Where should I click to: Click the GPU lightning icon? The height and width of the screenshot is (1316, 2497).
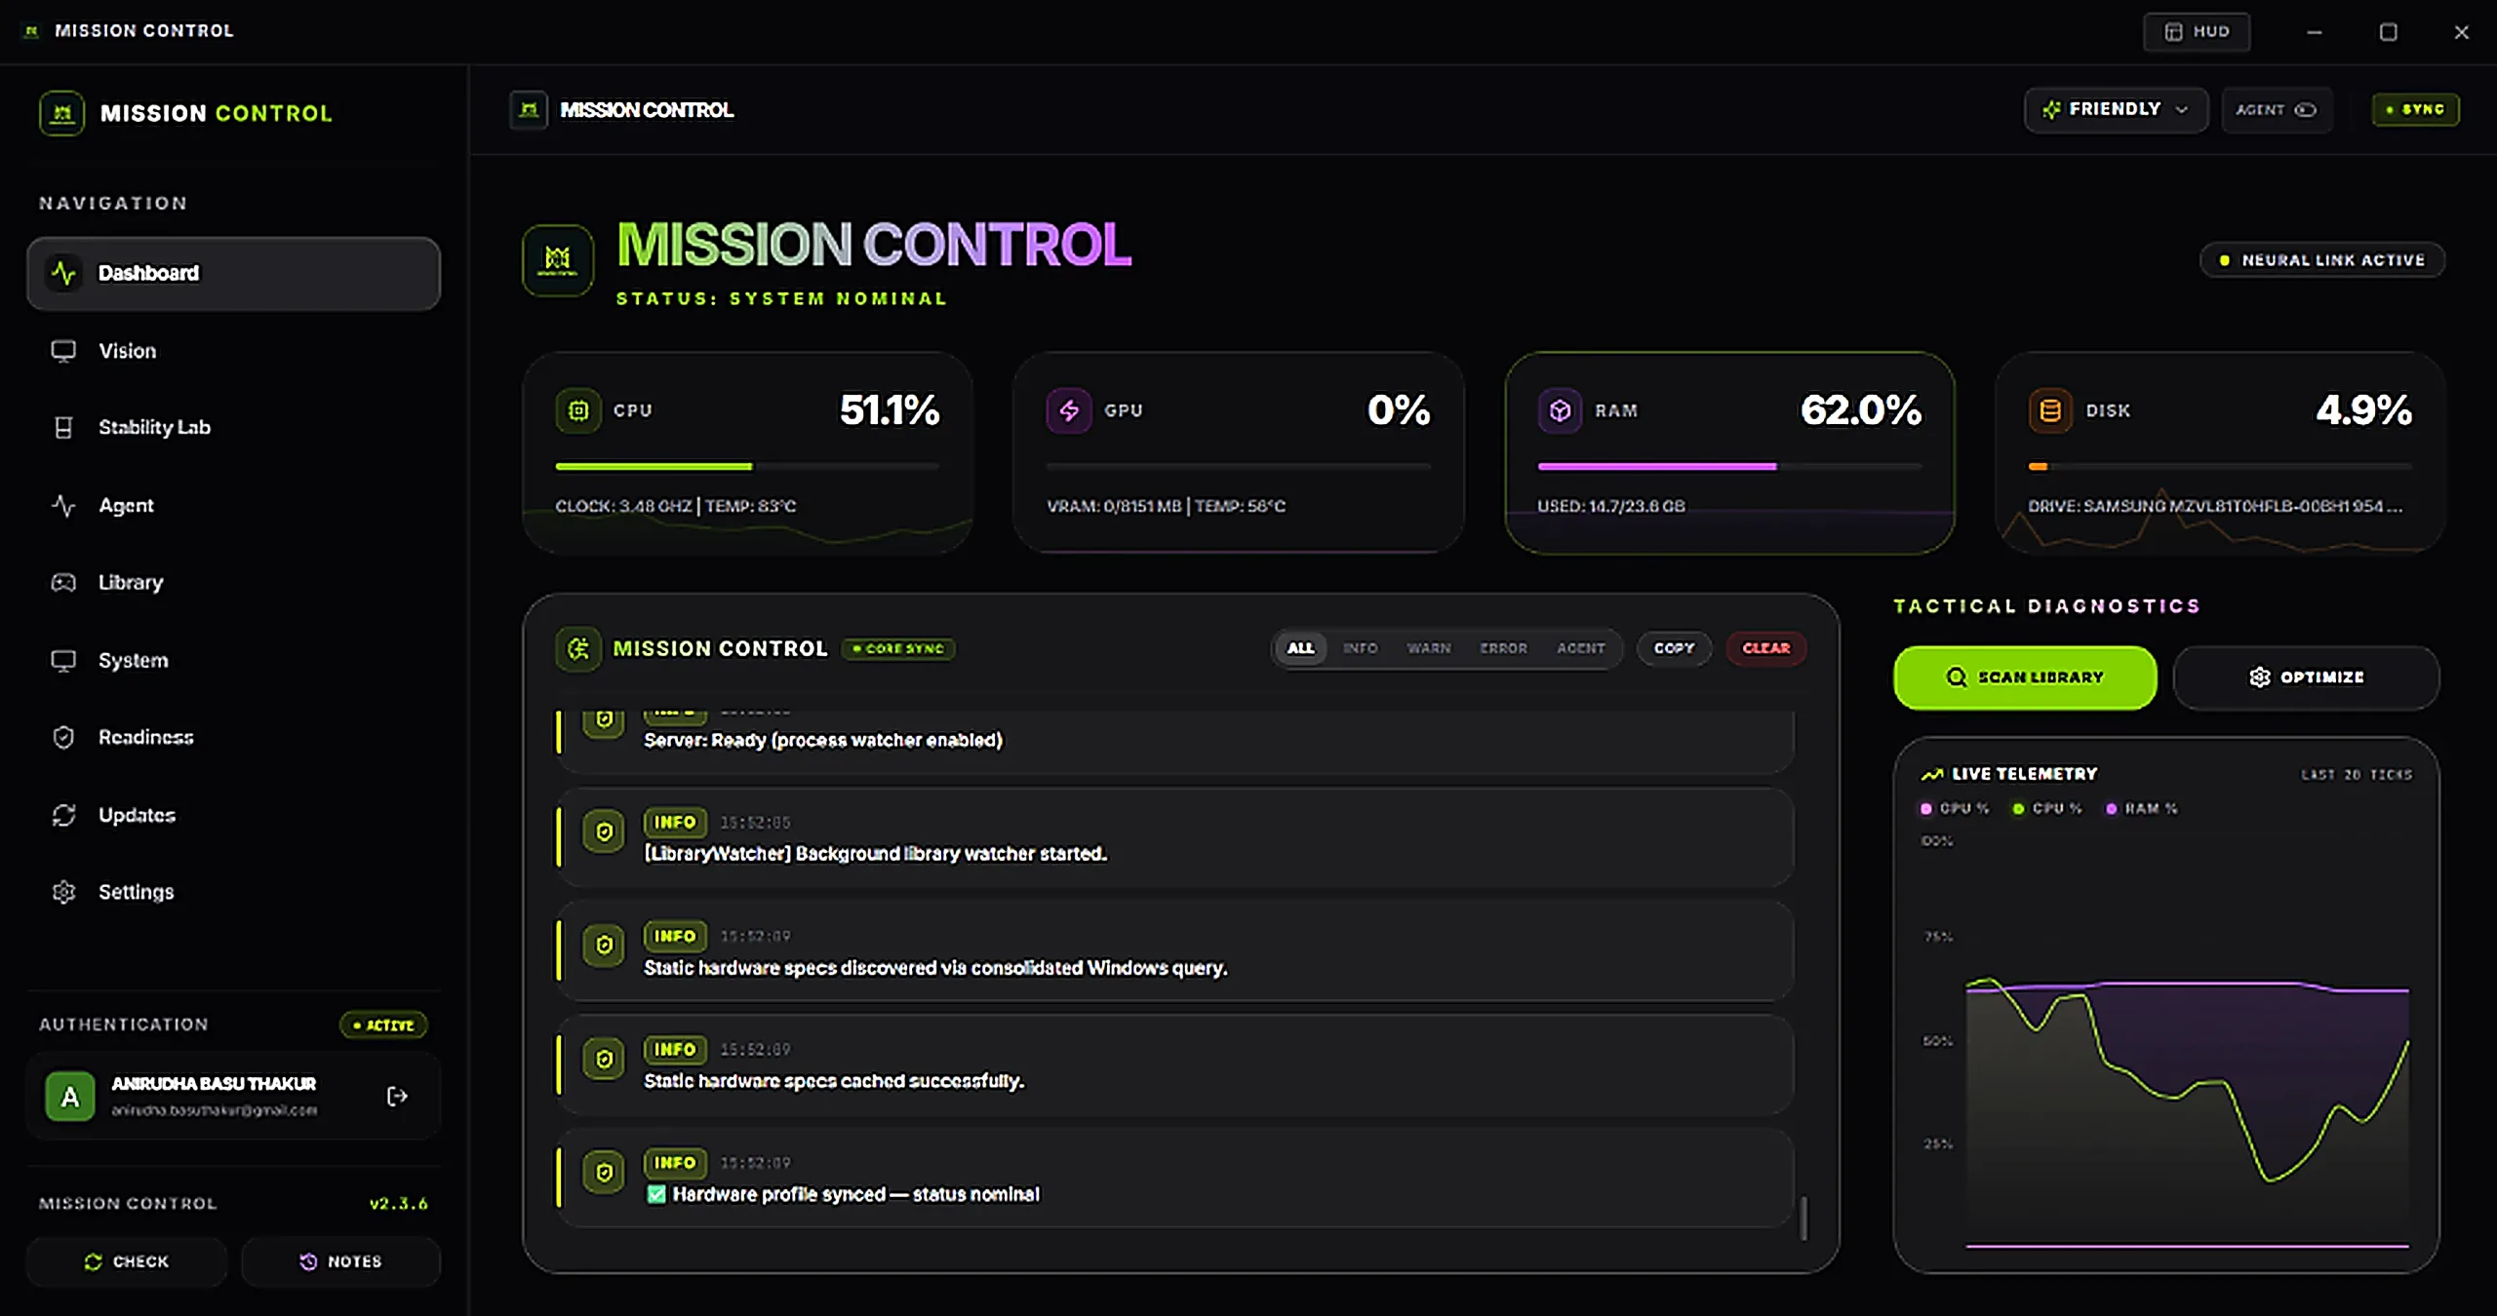click(1069, 410)
